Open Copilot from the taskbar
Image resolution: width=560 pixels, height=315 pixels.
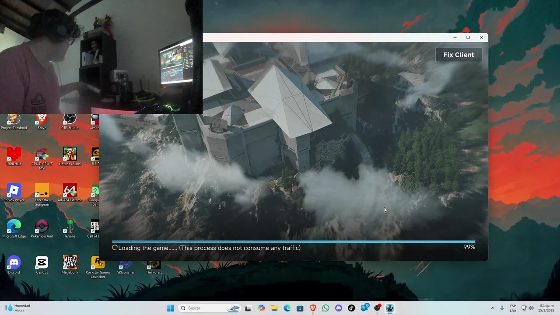pos(262,308)
